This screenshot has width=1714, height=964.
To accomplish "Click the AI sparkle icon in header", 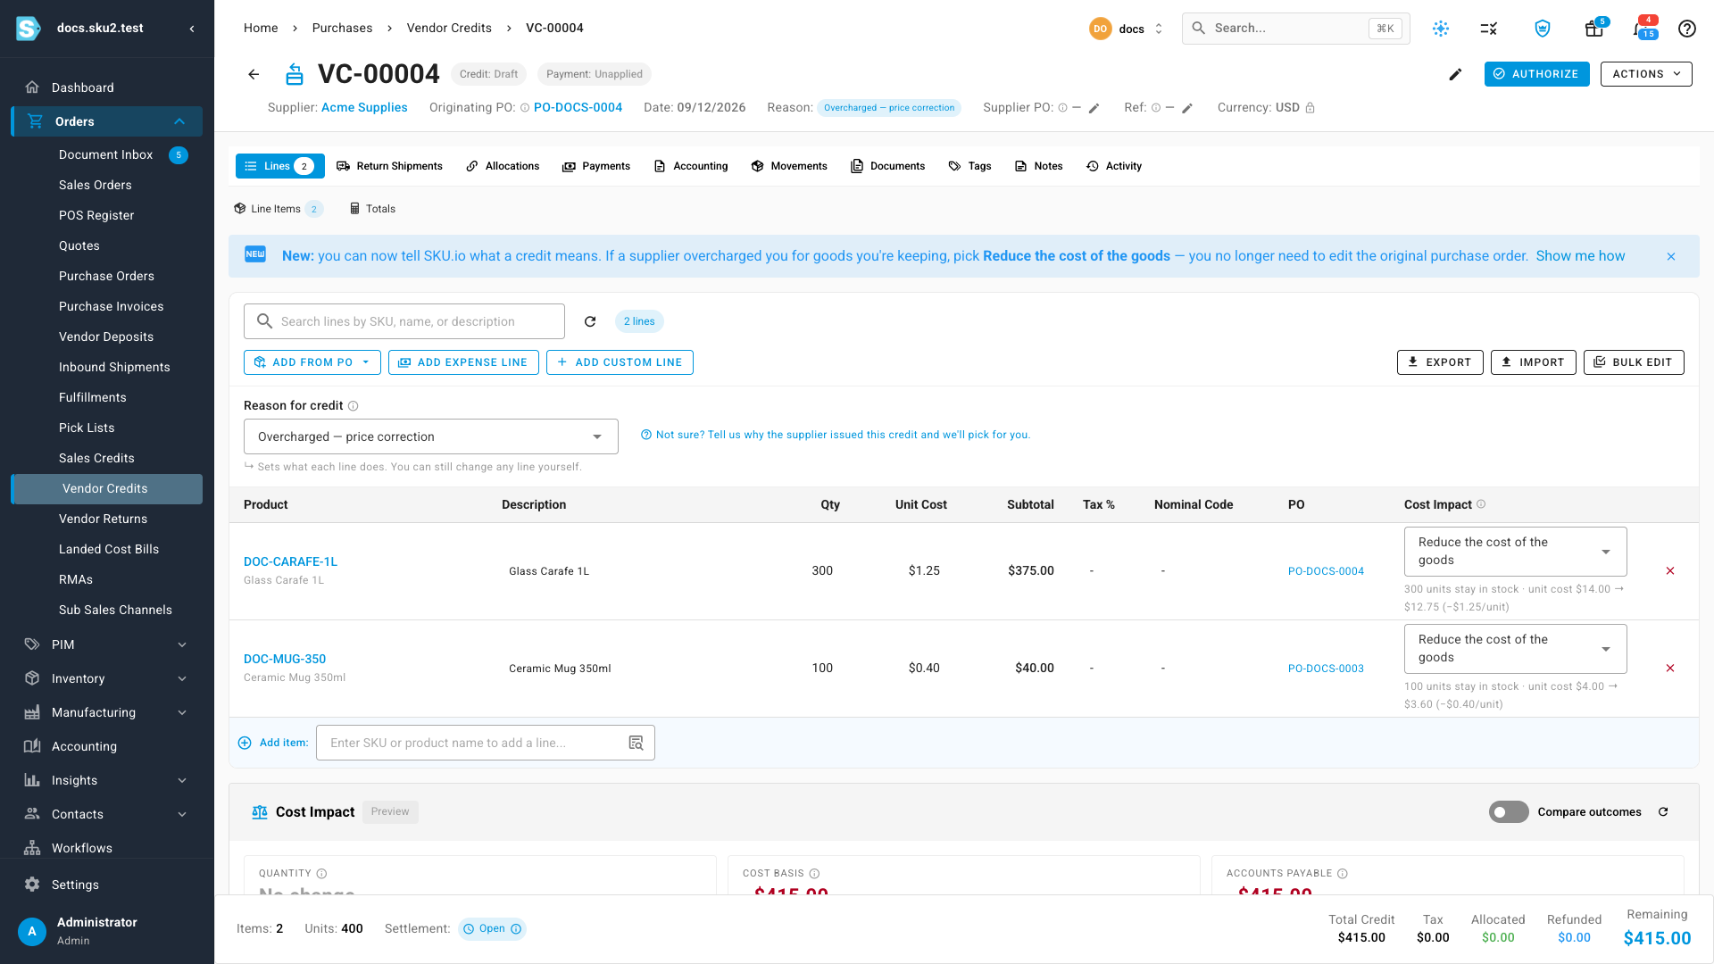I will pos(1441,29).
